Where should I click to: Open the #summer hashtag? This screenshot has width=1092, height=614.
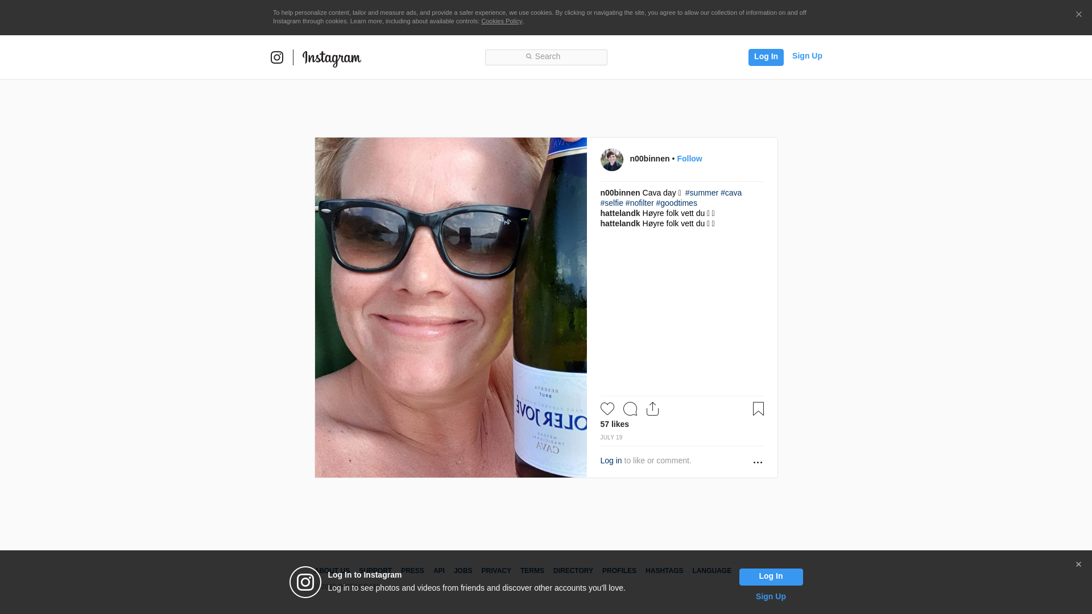click(701, 193)
